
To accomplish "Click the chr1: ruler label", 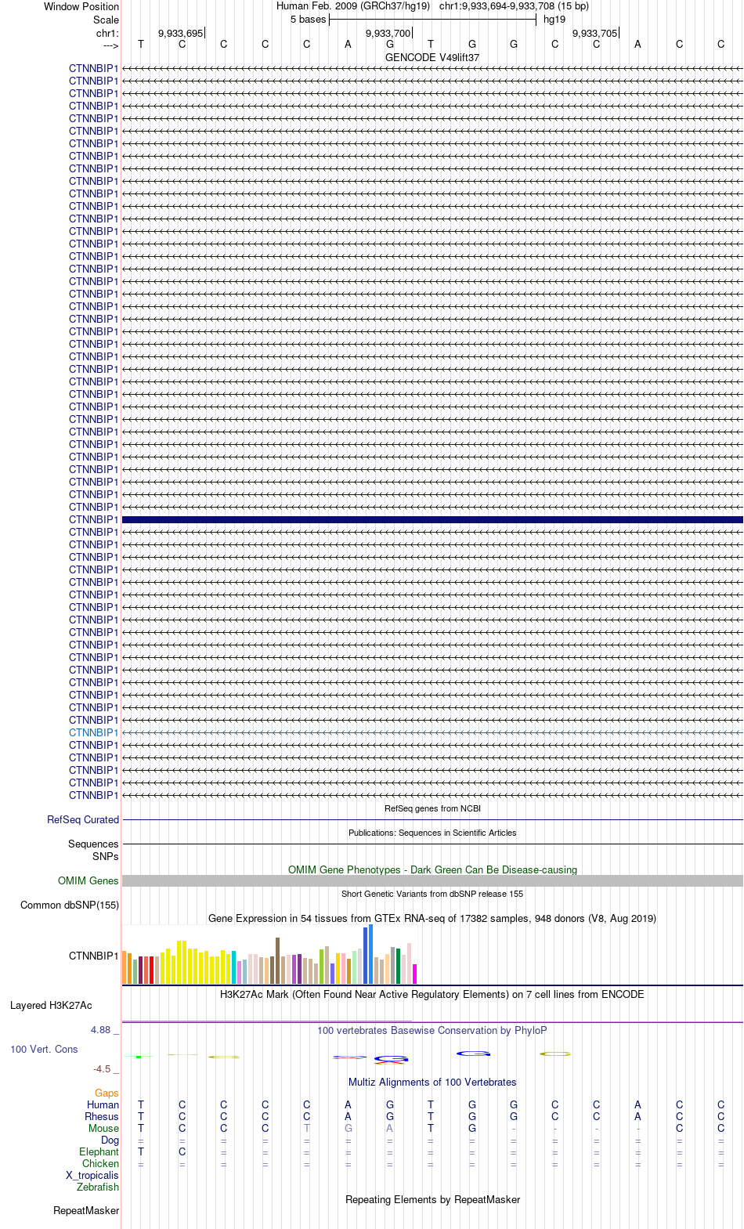I will (107, 34).
